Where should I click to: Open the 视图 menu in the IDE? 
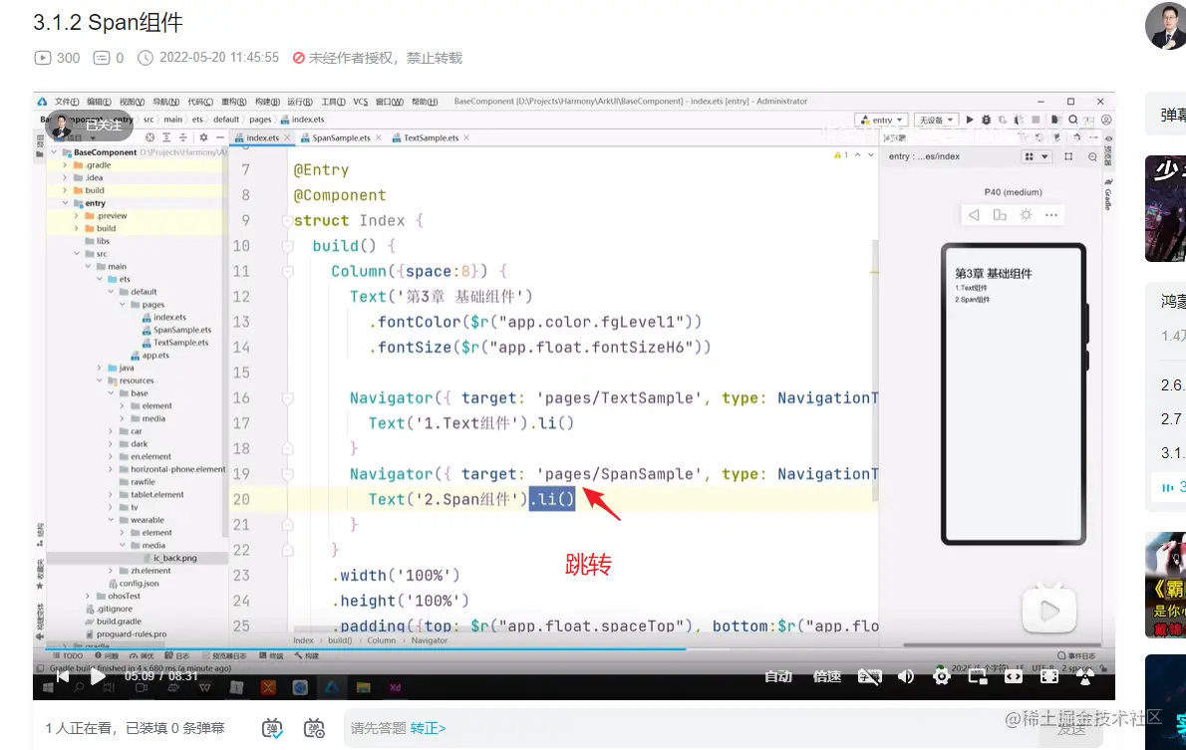[132, 102]
